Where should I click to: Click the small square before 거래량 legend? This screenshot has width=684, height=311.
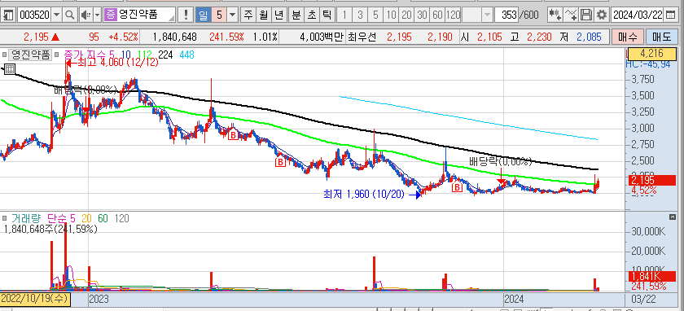[4, 218]
